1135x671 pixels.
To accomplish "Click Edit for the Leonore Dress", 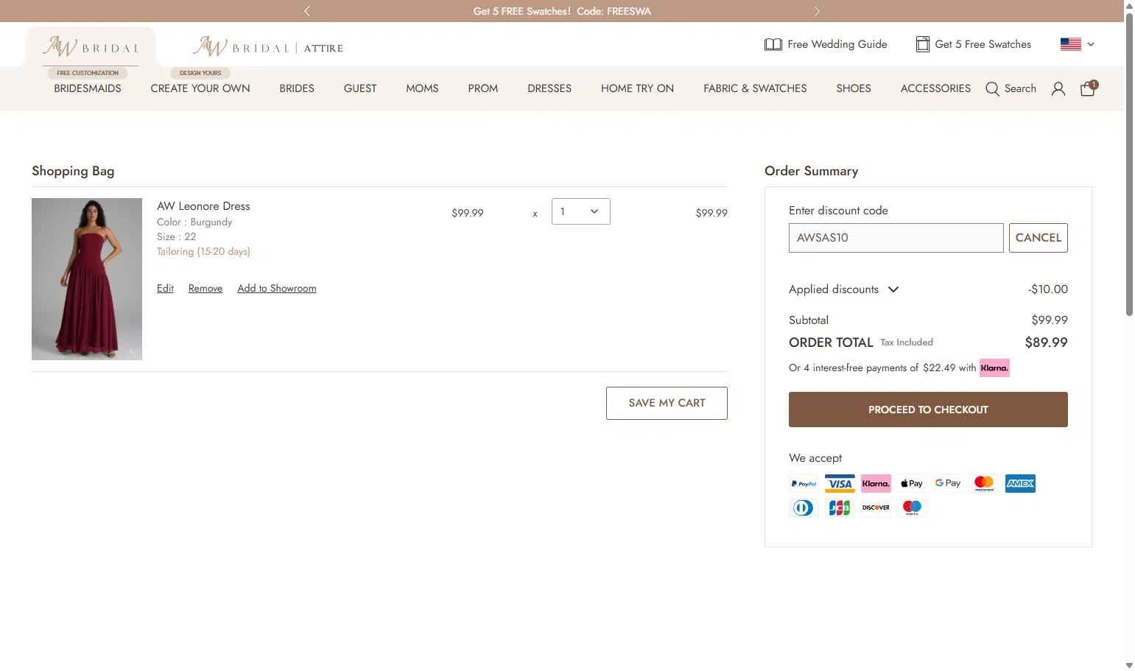I will [165, 288].
